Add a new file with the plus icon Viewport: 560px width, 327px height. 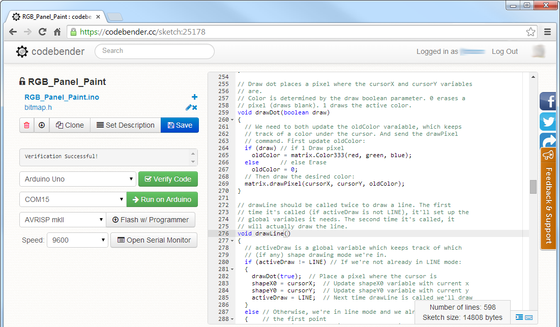coord(194,97)
